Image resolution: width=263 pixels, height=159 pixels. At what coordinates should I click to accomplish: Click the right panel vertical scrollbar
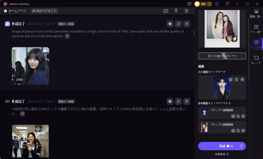point(249,50)
